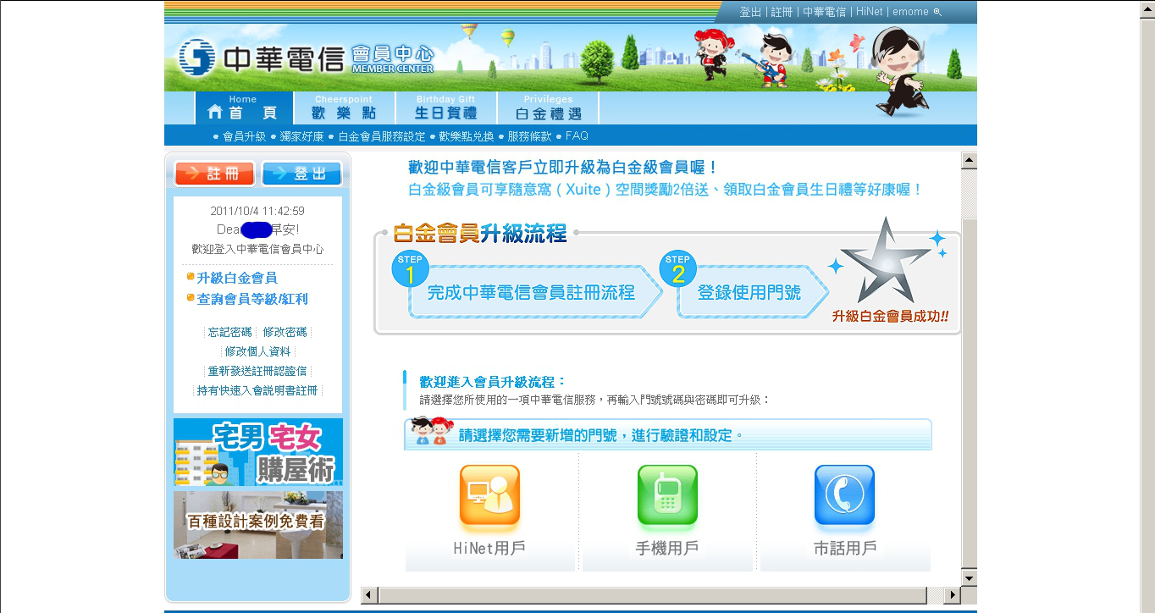Open the 升級白金會員 sidebar link
The image size is (1155, 613).
click(x=236, y=278)
